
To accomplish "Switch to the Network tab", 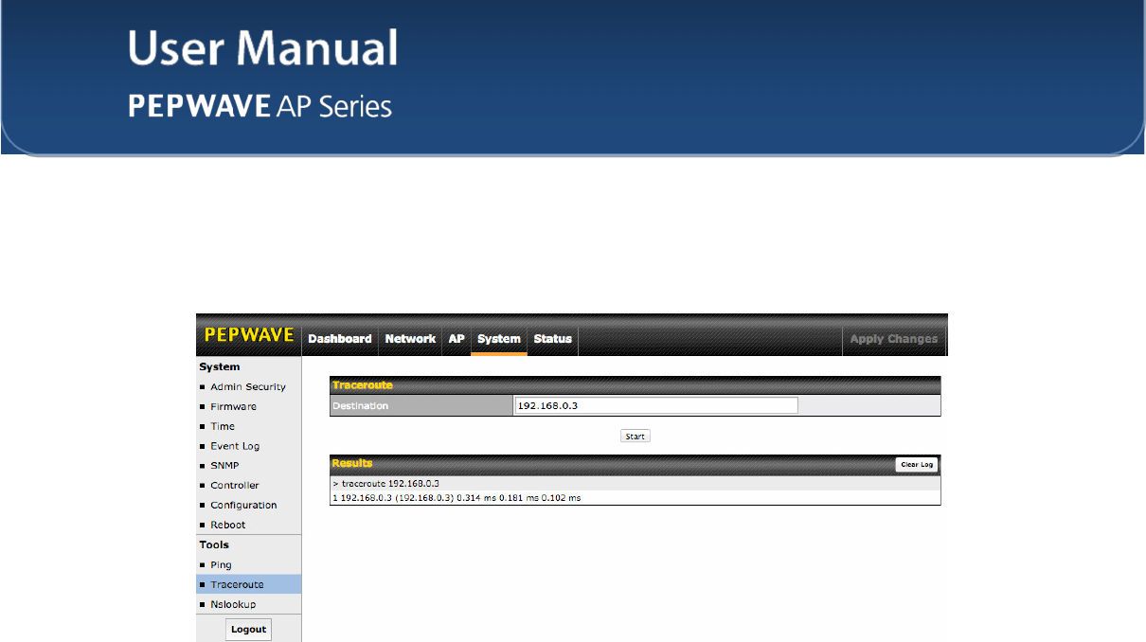I will 410,339.
